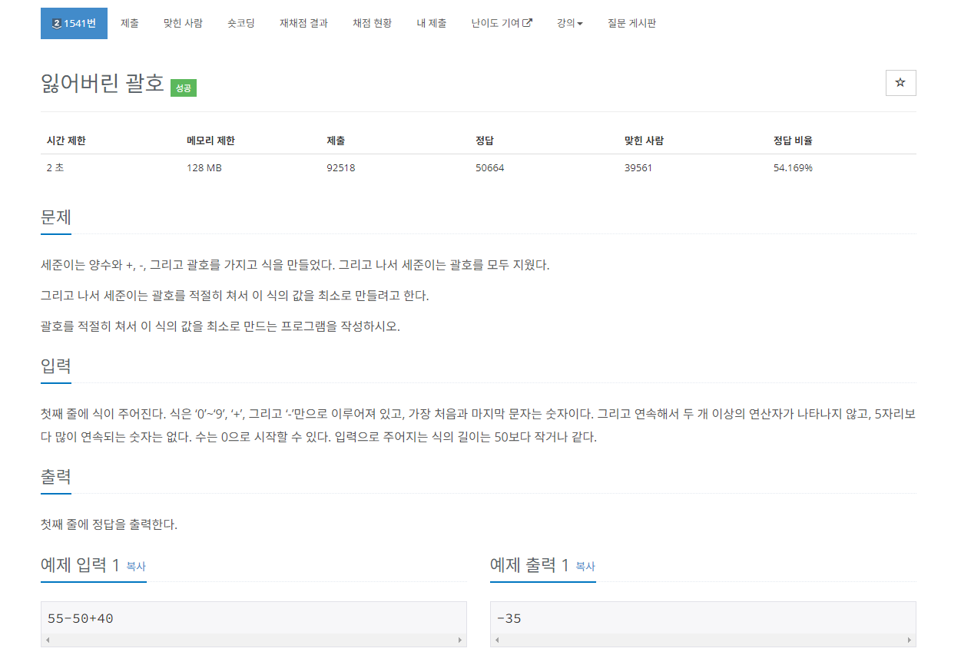Open the 숏코딩 tab
Screen dimensions: 961x655
point(241,23)
